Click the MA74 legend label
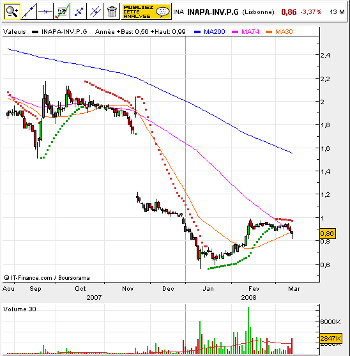The image size is (350, 356). click(250, 32)
